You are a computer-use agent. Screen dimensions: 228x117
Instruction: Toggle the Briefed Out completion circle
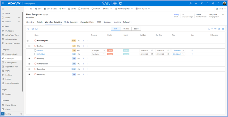tap(35, 54)
